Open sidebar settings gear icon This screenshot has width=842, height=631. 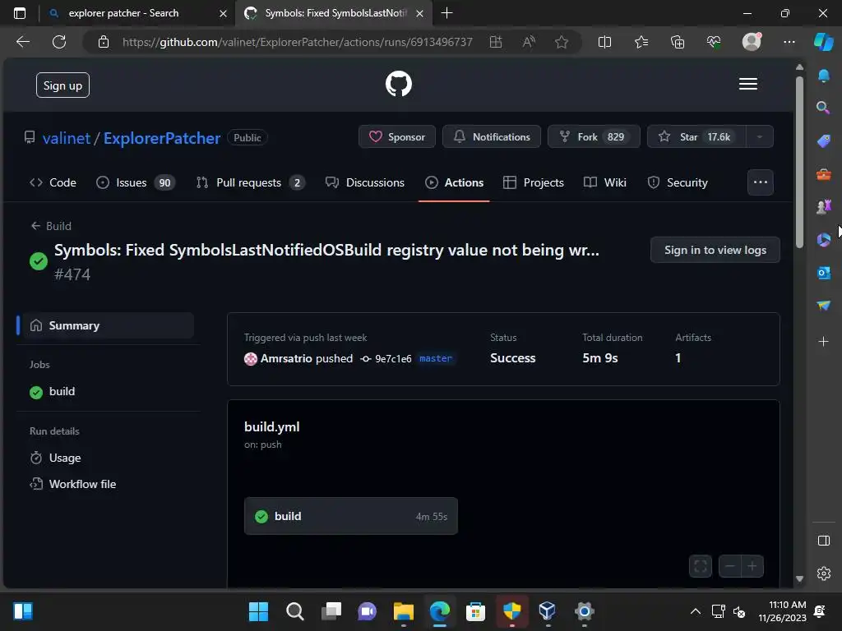824,573
